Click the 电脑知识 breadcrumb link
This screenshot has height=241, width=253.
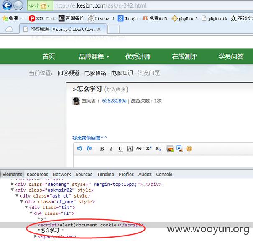tap(122, 73)
